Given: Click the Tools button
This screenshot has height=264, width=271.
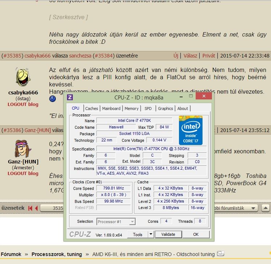Looking at the screenshot, I should pos(138,234).
